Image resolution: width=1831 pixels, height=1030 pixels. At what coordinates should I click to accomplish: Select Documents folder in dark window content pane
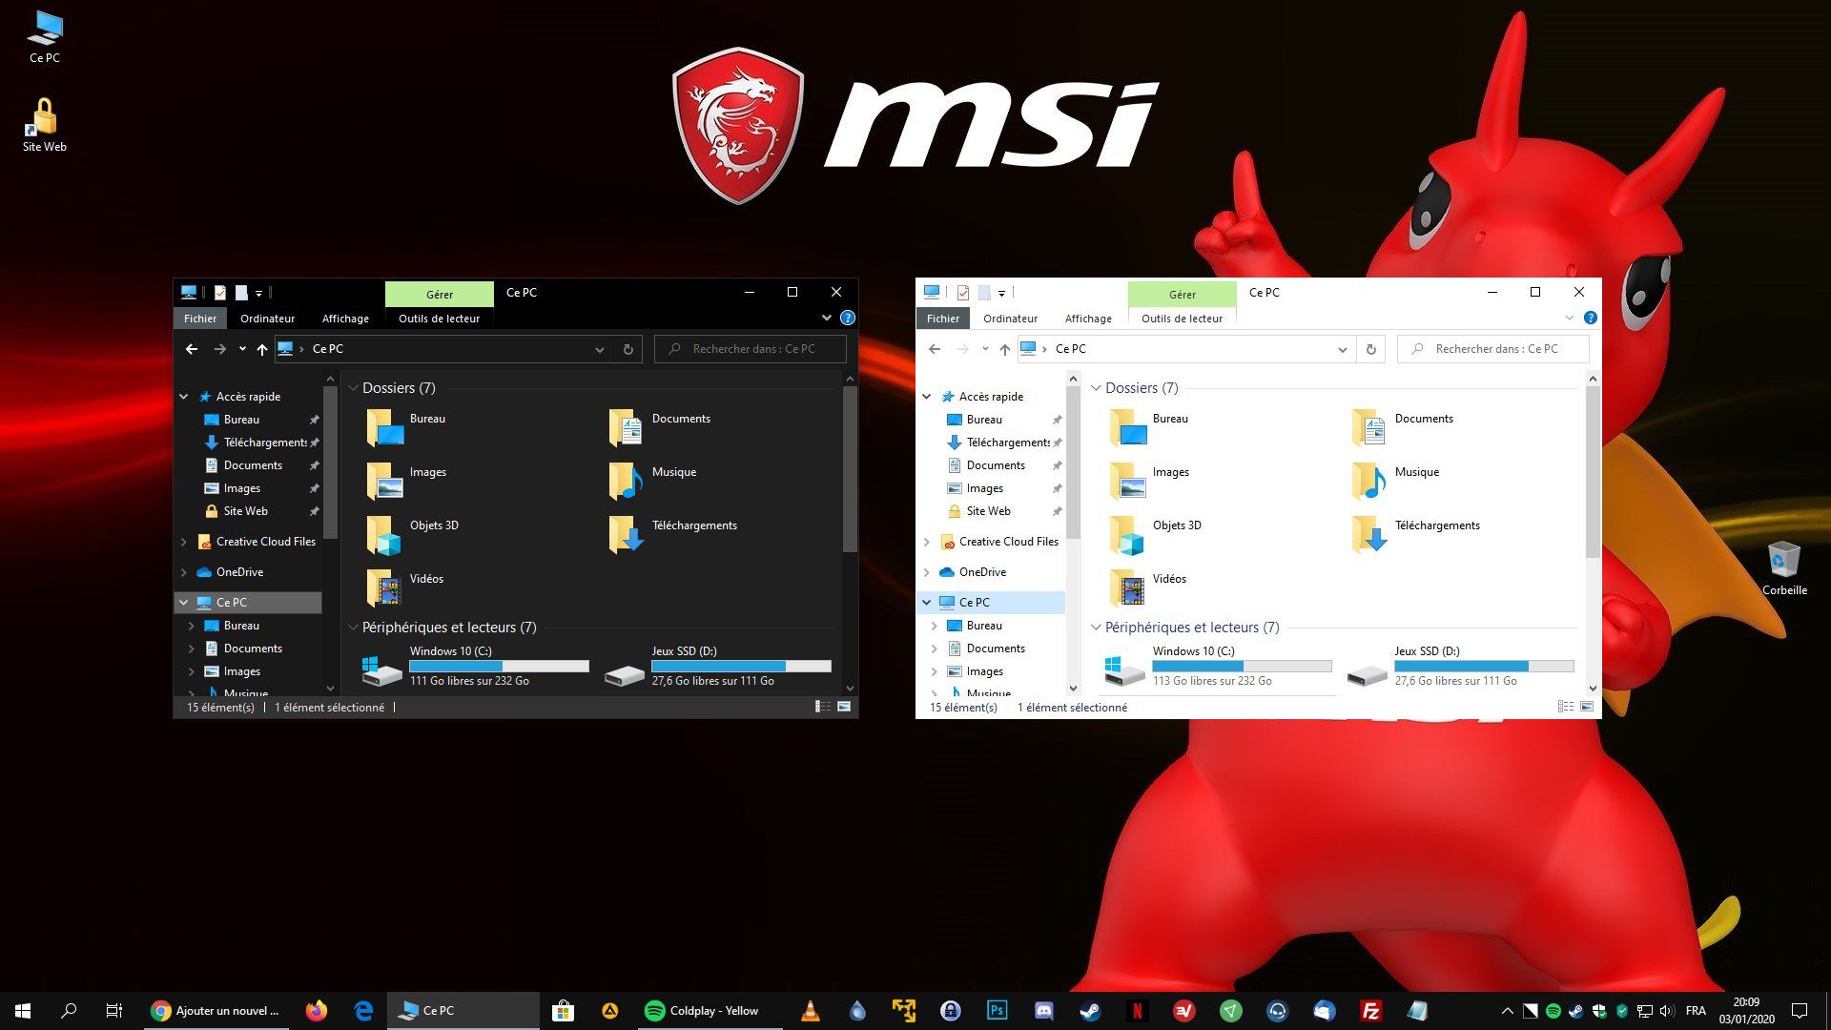(x=659, y=427)
